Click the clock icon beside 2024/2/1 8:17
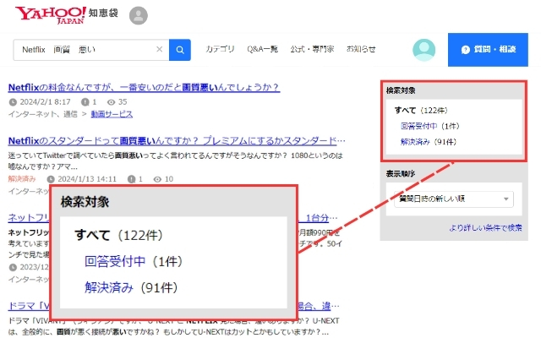Screen dimensions: 541x338 click(x=13, y=102)
